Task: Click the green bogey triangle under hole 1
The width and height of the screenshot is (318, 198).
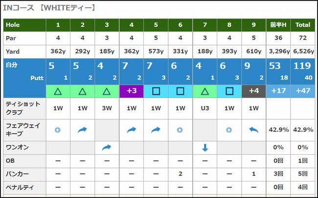Action: coord(58,91)
